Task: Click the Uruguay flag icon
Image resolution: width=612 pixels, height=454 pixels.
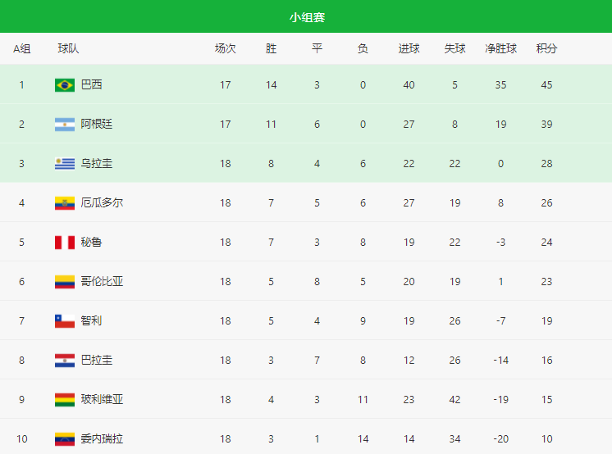Action: (65, 164)
